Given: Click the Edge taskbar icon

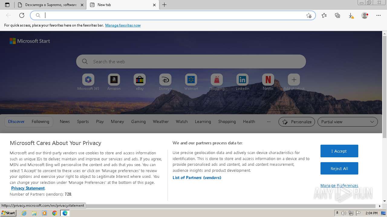Looking at the screenshot, I should pyautogui.click(x=65, y=213).
